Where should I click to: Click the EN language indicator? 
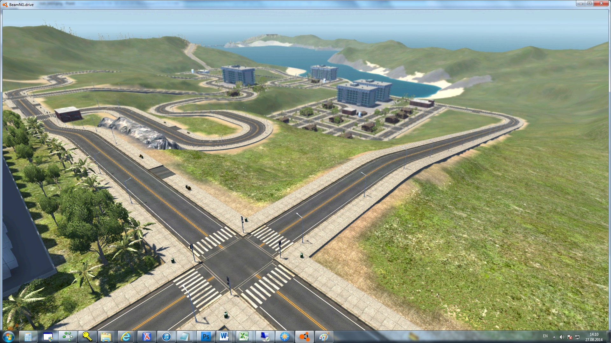coord(545,336)
